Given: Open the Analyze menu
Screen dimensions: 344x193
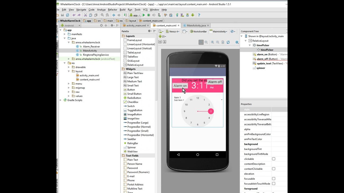Looking at the screenshot, I should (x=101, y=10).
